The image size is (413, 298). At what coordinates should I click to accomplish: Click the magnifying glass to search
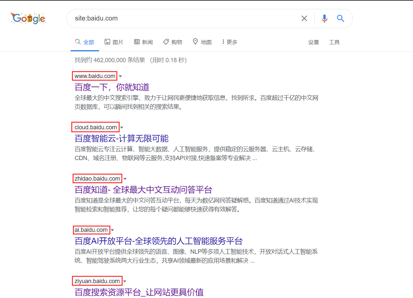(x=340, y=19)
